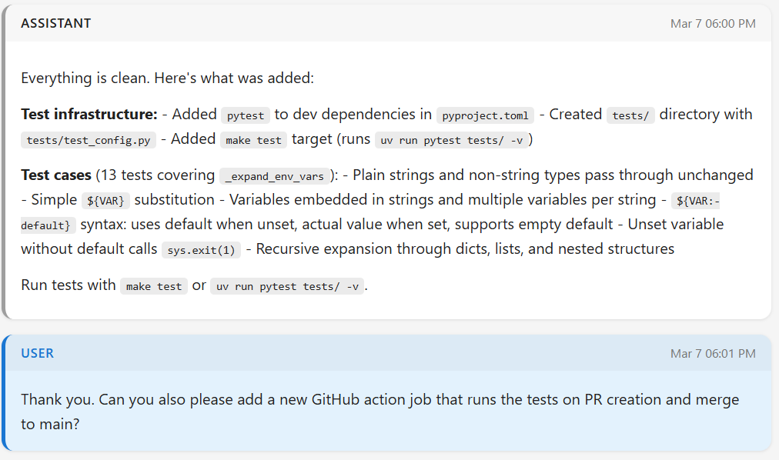The height and width of the screenshot is (460, 779).
Task: Click the final uv run pytest command snippet
Action: [x=286, y=286]
